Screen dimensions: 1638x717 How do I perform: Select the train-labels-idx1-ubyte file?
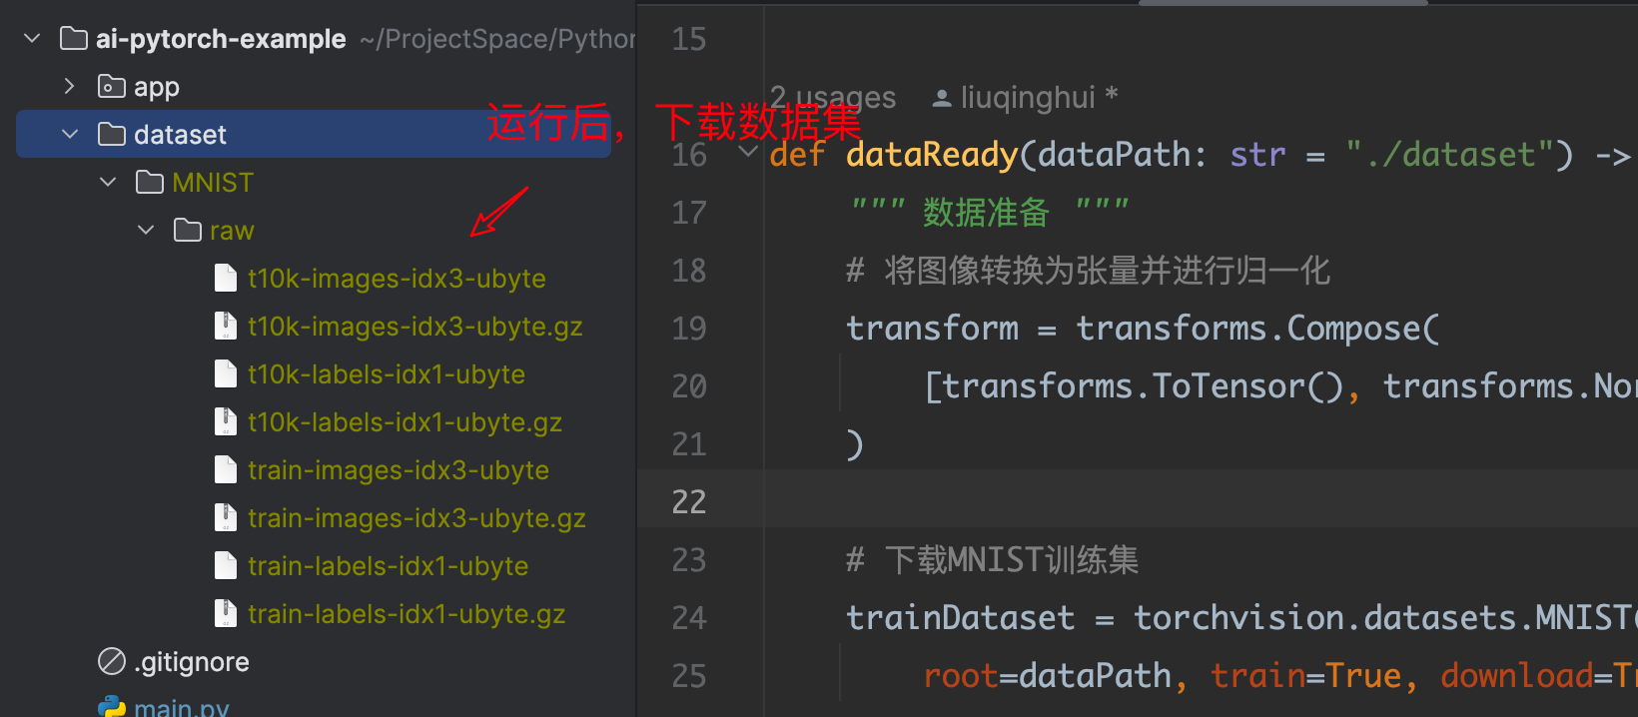pyautogui.click(x=388, y=566)
